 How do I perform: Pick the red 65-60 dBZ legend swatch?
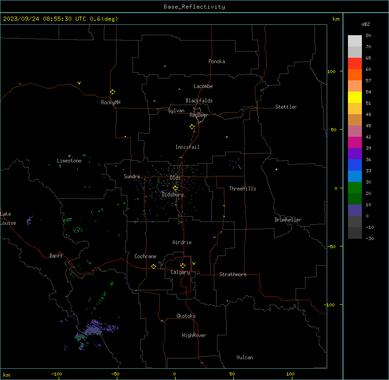click(x=355, y=64)
